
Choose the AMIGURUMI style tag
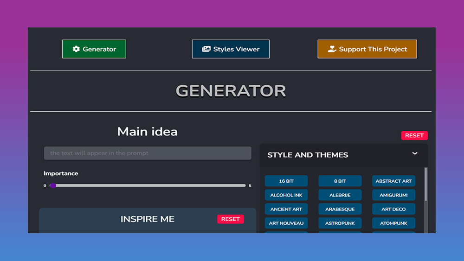[x=393, y=195]
